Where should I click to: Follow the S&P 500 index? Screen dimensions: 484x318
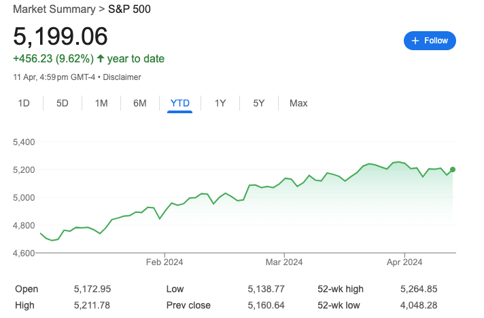tap(430, 41)
